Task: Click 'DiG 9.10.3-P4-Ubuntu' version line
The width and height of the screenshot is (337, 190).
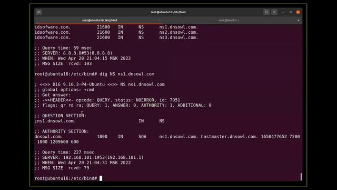Action: click(100, 84)
